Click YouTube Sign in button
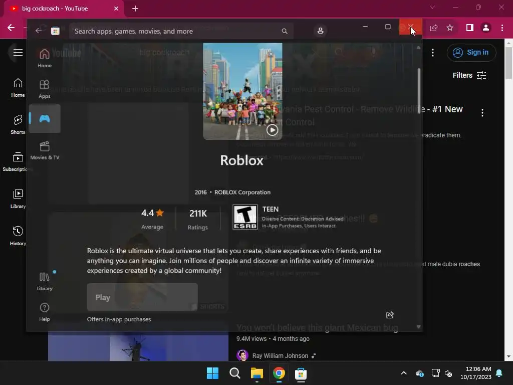513x385 pixels. click(471, 52)
